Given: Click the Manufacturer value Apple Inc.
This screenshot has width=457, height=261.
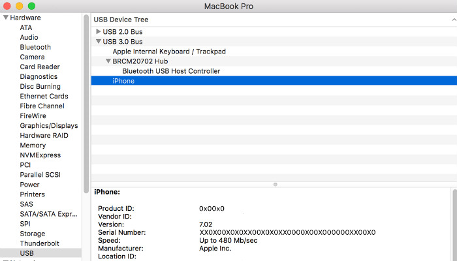Looking at the screenshot, I should [x=215, y=249].
